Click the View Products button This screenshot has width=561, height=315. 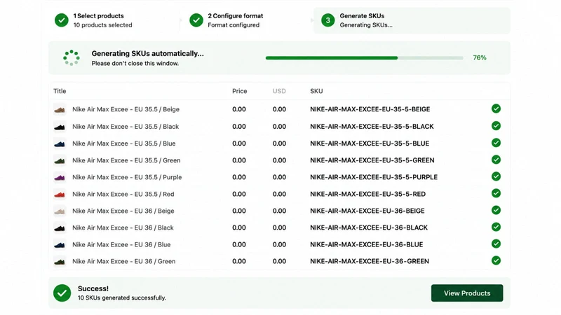[467, 293]
